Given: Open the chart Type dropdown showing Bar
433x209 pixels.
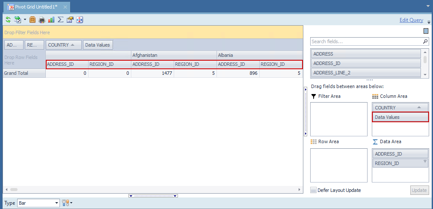Looking at the screenshot, I should 39,203.
